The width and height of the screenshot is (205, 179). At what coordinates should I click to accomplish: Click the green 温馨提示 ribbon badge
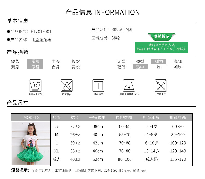coord(162,36)
